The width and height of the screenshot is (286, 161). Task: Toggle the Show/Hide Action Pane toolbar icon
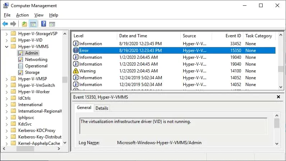pos(52,24)
